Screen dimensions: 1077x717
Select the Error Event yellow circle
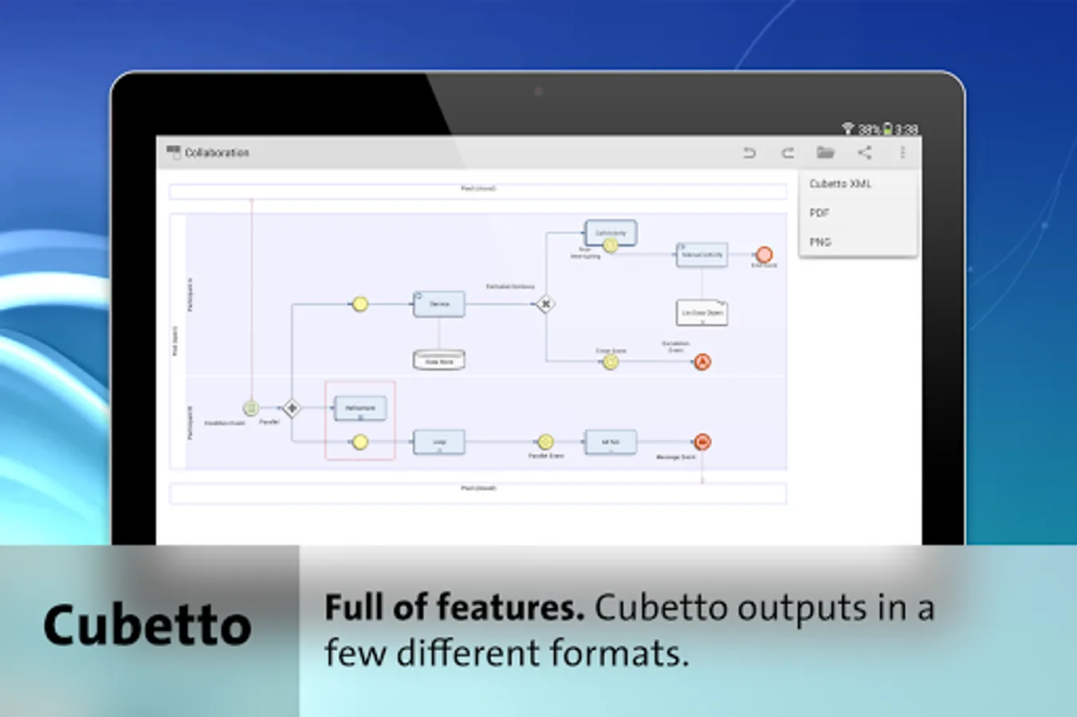611,362
